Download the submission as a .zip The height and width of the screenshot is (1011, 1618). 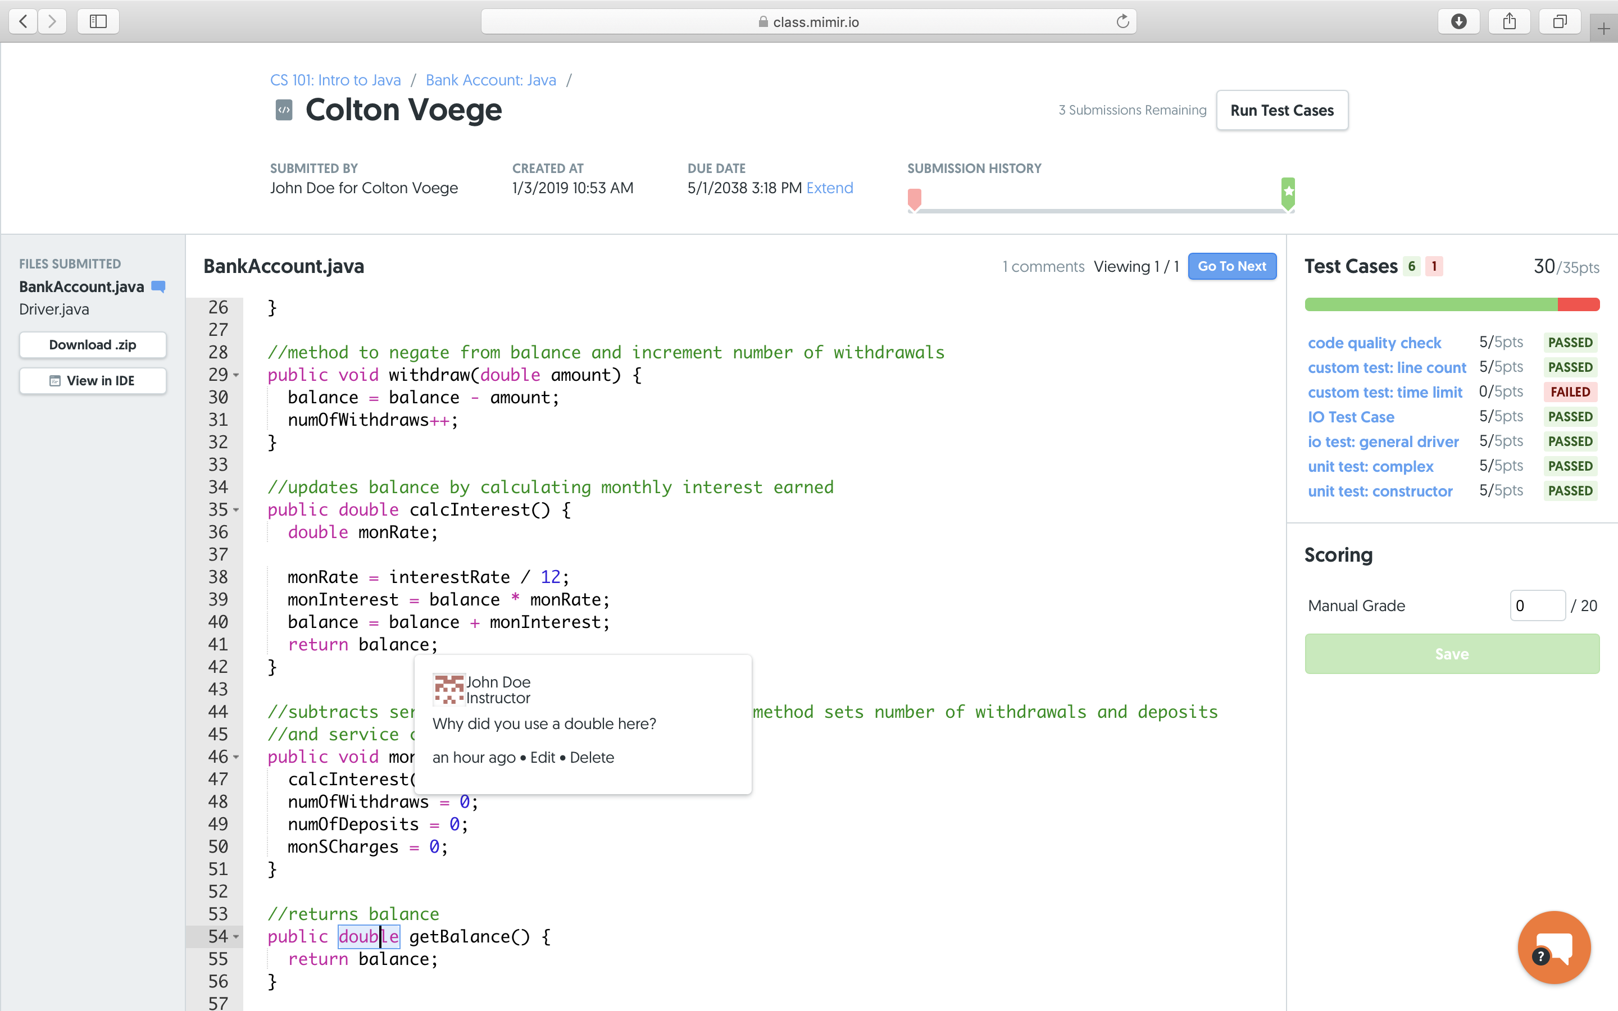coord(92,344)
